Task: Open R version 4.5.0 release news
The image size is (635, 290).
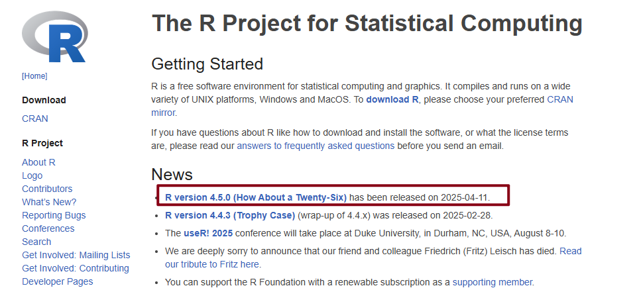Action: 256,197
